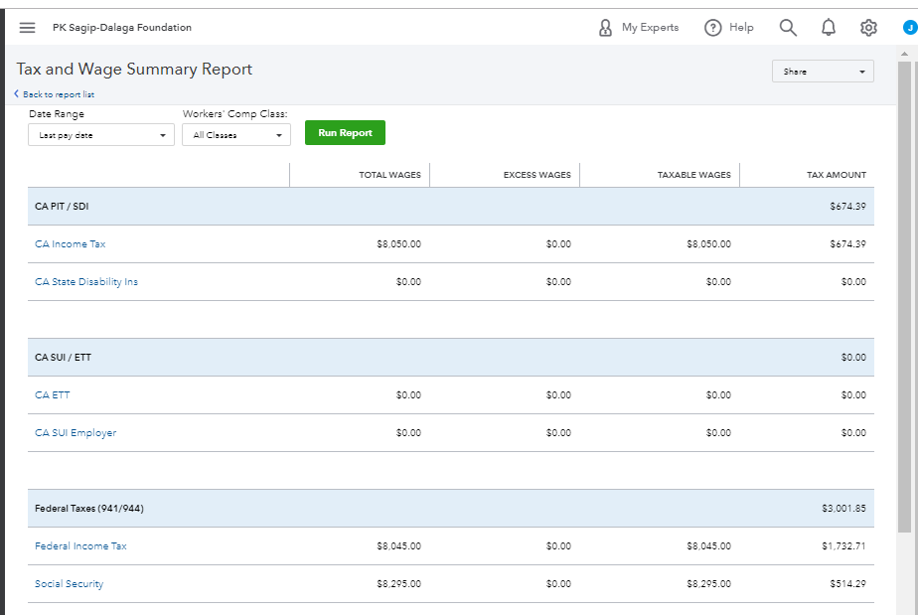Open the notifications bell
Screen dimensions: 918x615
829,27
